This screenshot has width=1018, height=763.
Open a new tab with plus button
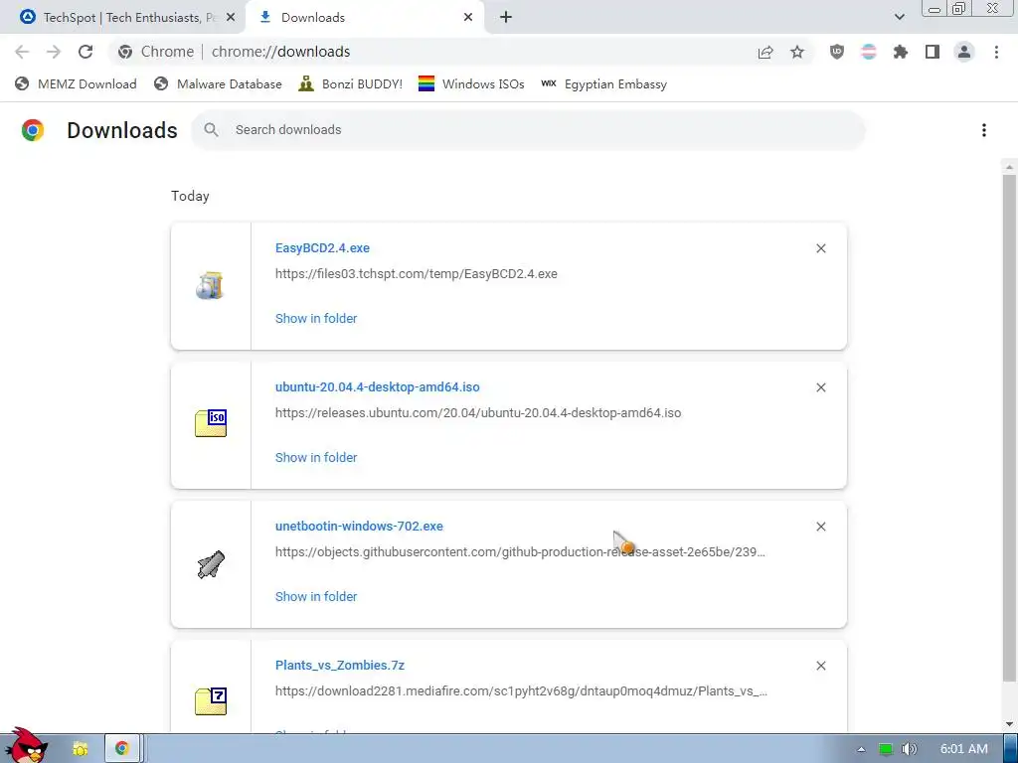pos(506,17)
